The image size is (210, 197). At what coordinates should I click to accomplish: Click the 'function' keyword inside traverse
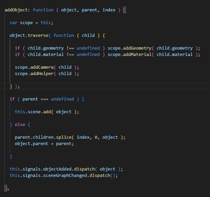pos(64,36)
